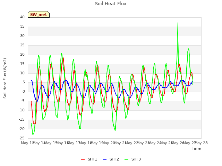Click the 15 y-axis tick label
222x166 pixels.
click(x=22, y=64)
